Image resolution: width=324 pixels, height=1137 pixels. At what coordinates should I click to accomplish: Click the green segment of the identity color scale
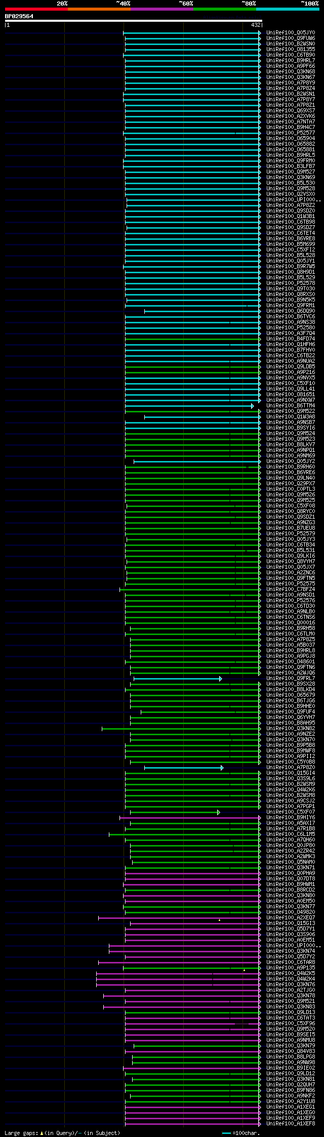225,9
